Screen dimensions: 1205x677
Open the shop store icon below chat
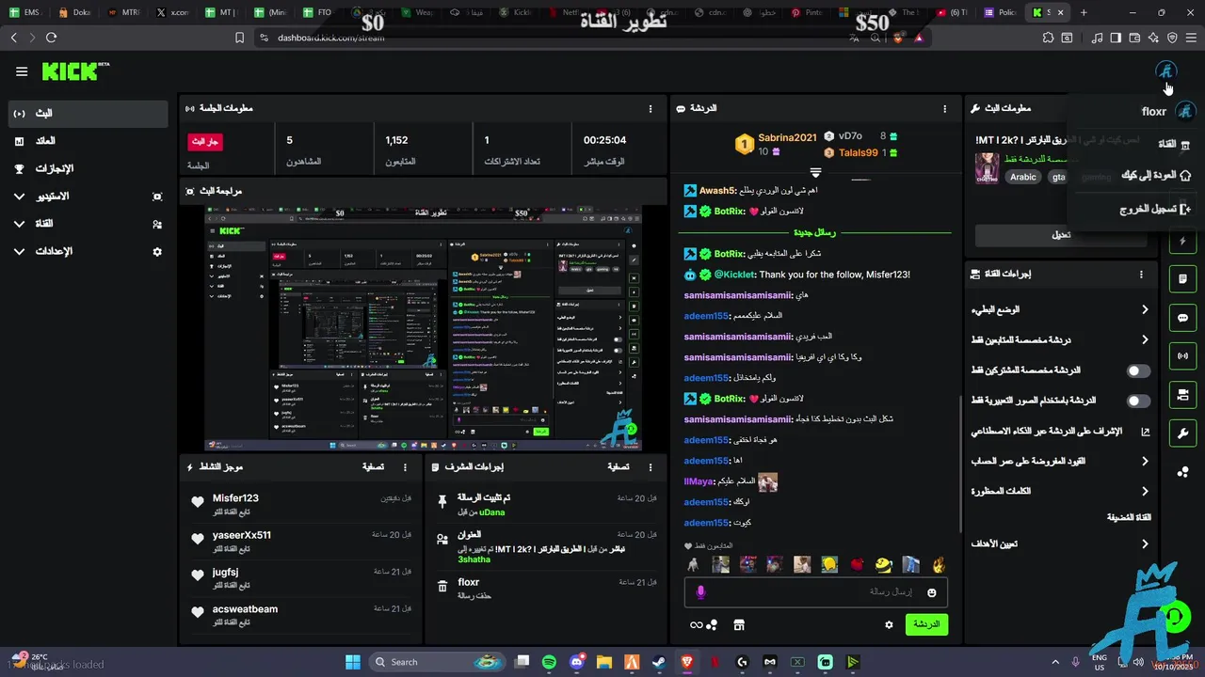click(x=739, y=624)
